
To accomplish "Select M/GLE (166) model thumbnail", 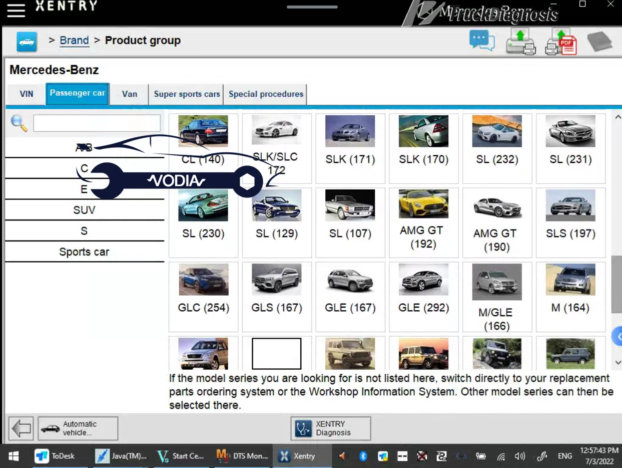I will [x=497, y=297].
